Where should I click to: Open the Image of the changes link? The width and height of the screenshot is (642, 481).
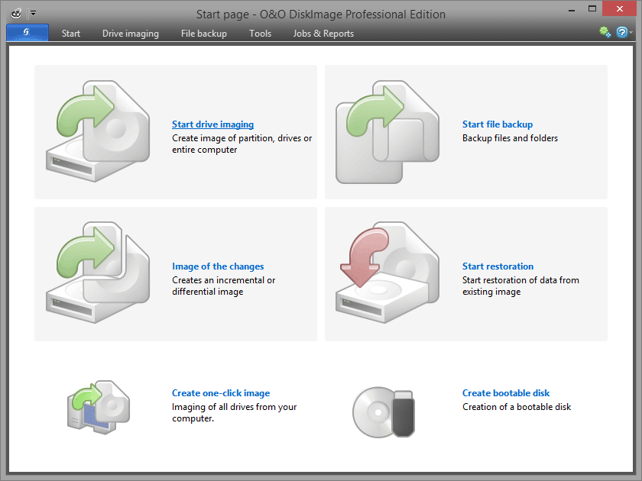tap(218, 266)
